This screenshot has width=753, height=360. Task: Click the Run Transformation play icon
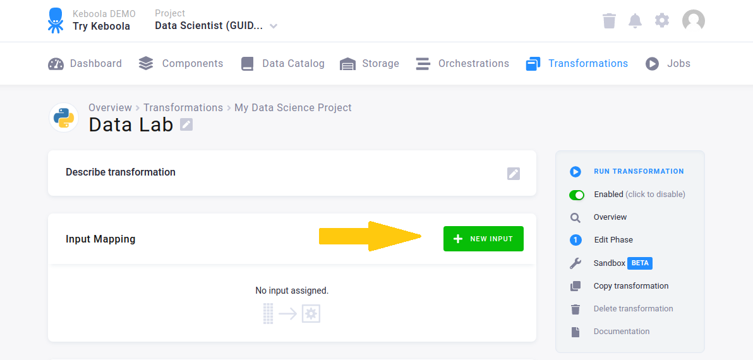coord(575,171)
